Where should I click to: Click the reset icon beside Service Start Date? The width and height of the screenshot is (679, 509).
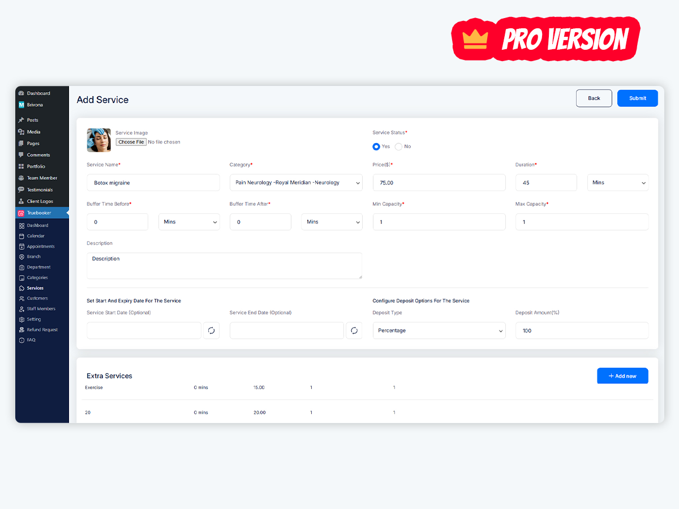pos(212,330)
